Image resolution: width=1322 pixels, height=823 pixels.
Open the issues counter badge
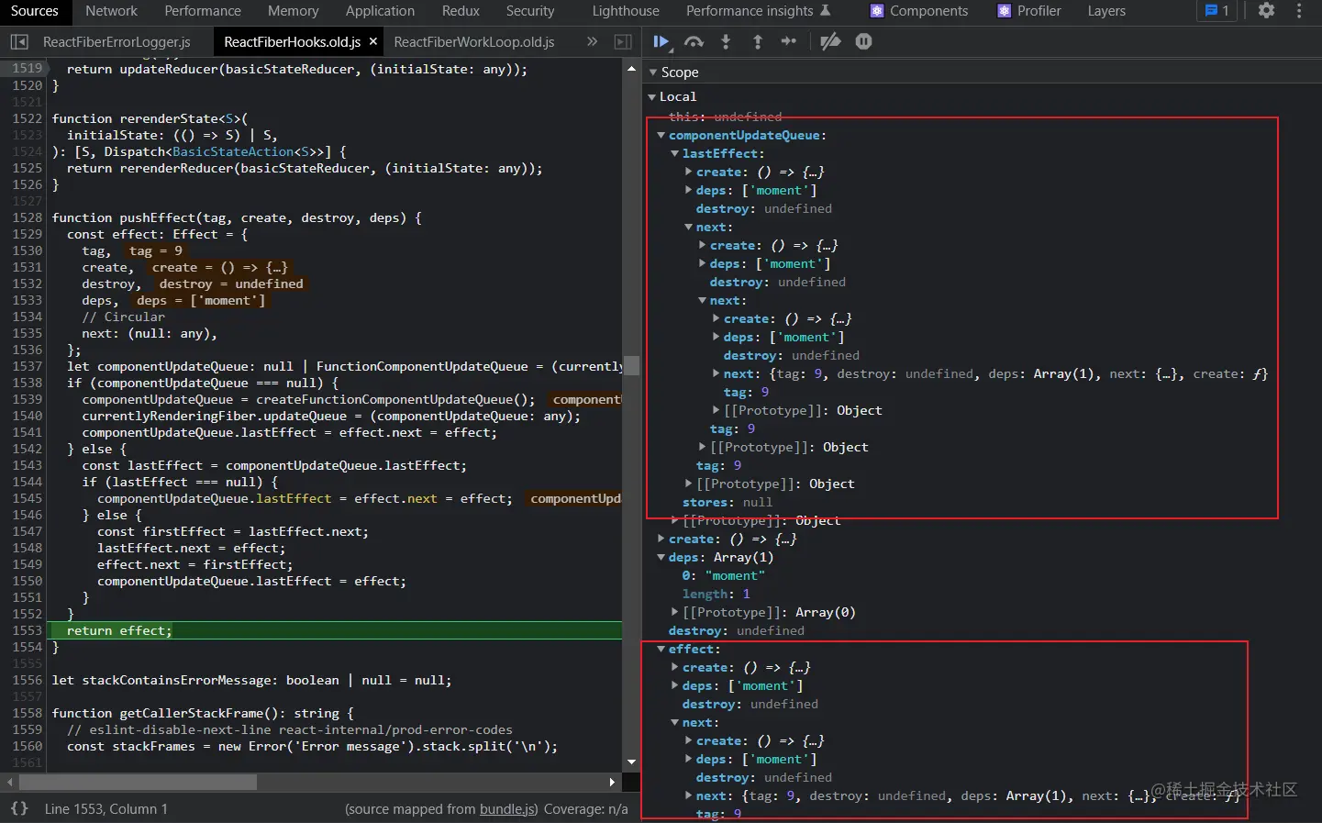[1217, 11]
